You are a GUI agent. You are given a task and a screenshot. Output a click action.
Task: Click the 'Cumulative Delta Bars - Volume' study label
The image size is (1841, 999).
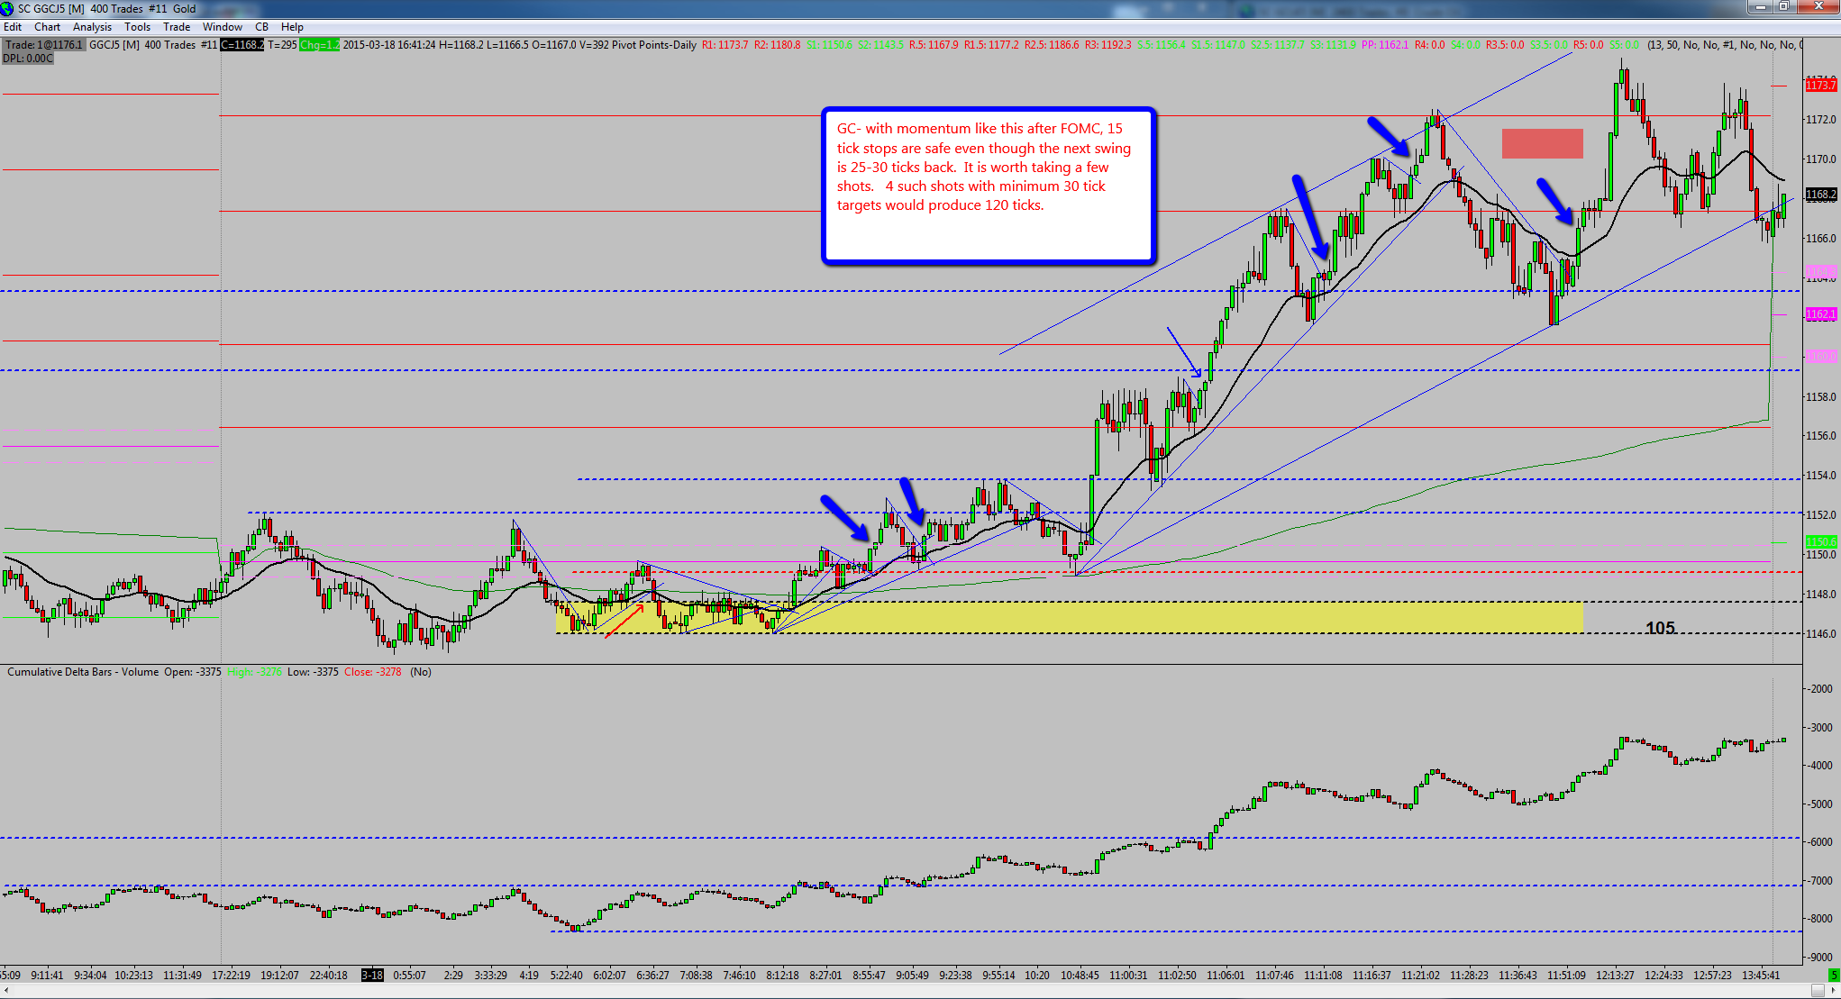click(83, 672)
